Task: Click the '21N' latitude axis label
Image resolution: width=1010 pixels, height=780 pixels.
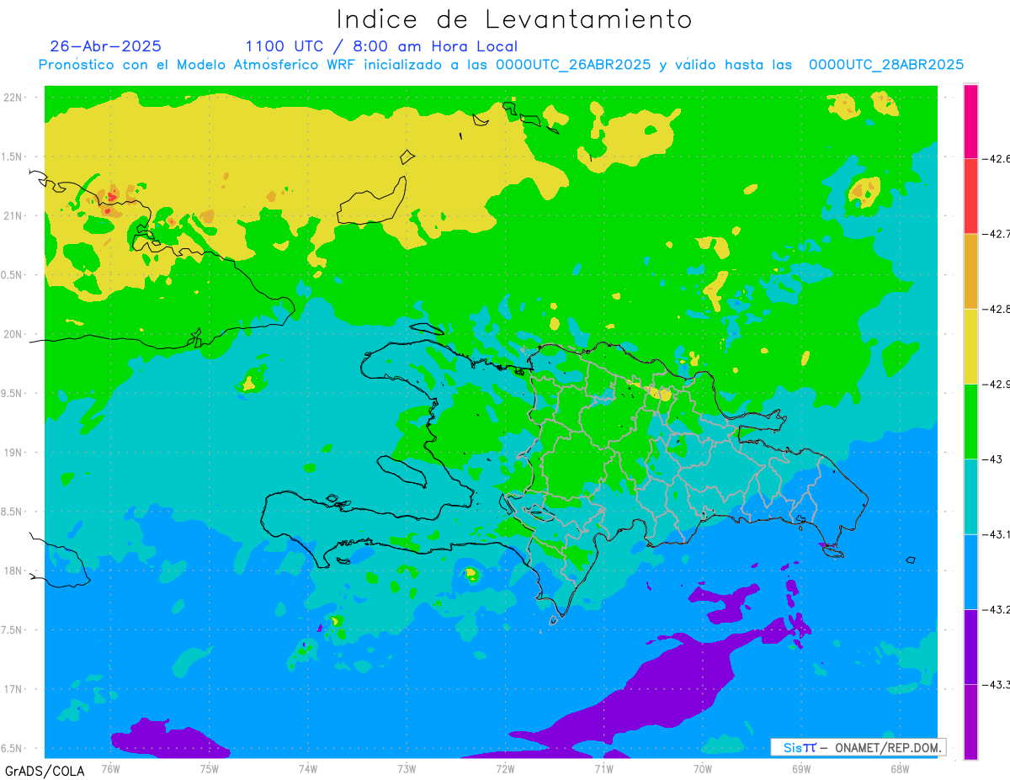Action: pyautogui.click(x=13, y=215)
